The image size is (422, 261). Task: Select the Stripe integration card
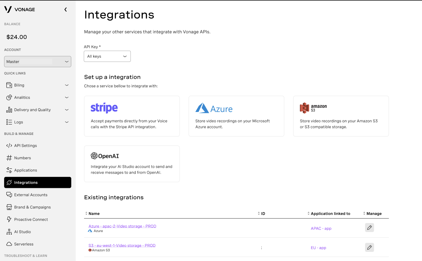[x=132, y=116]
